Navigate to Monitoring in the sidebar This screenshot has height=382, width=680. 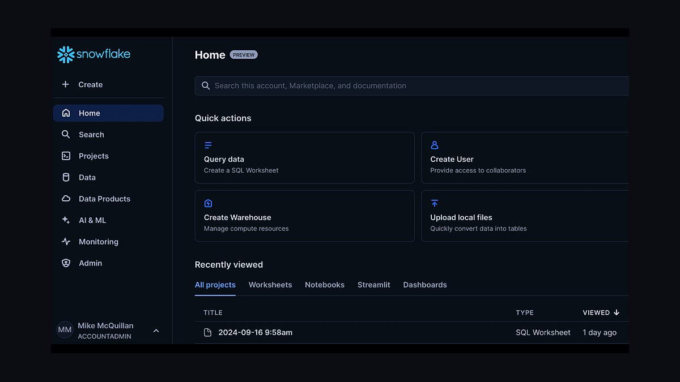click(99, 242)
